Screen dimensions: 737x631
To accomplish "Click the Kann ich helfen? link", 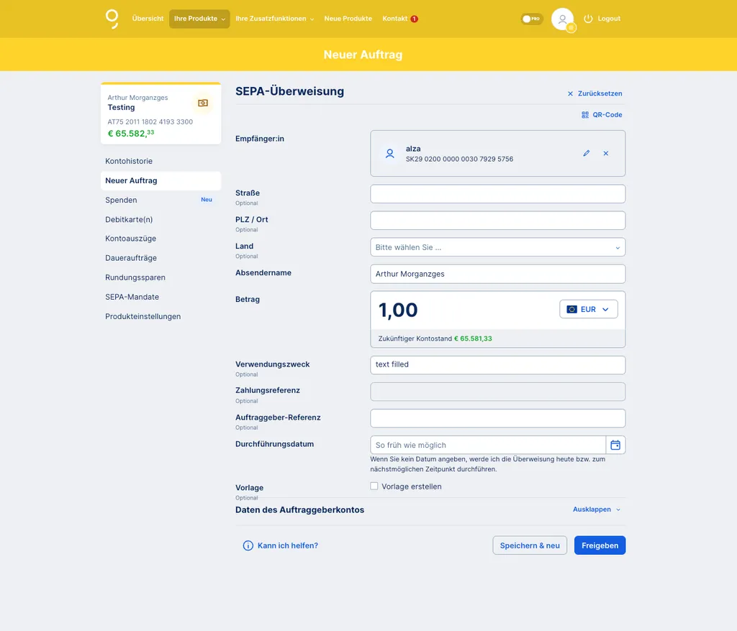I will [x=288, y=545].
